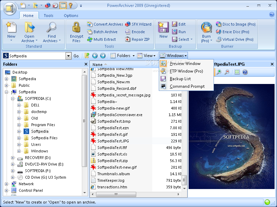Screen dimensions: 277x207
Task: Choose Backup List menu entry
Action: pyautogui.click(x=186, y=79)
